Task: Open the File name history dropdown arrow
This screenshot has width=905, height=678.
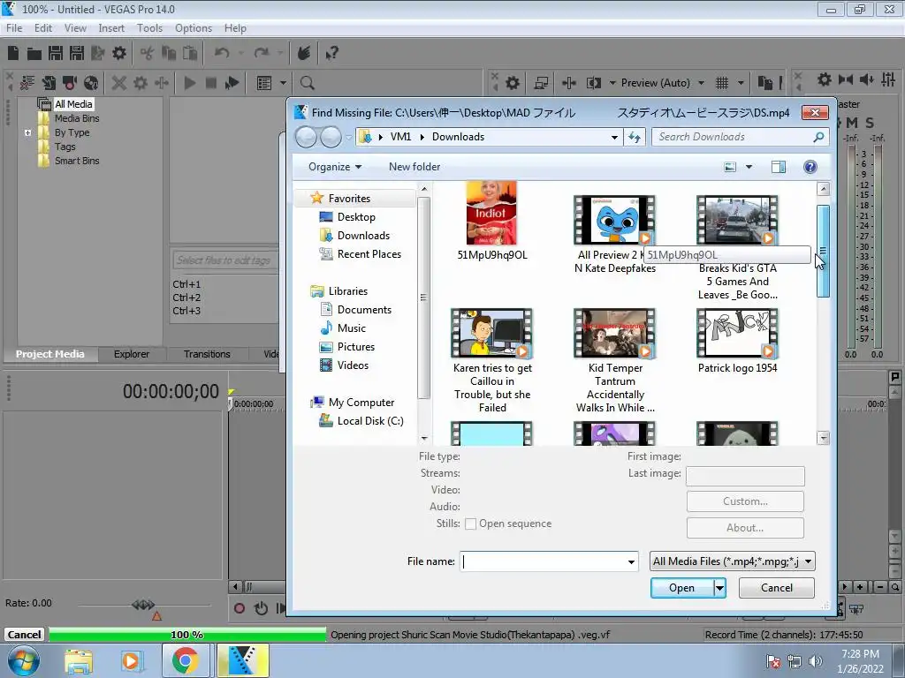Action: pyautogui.click(x=631, y=561)
